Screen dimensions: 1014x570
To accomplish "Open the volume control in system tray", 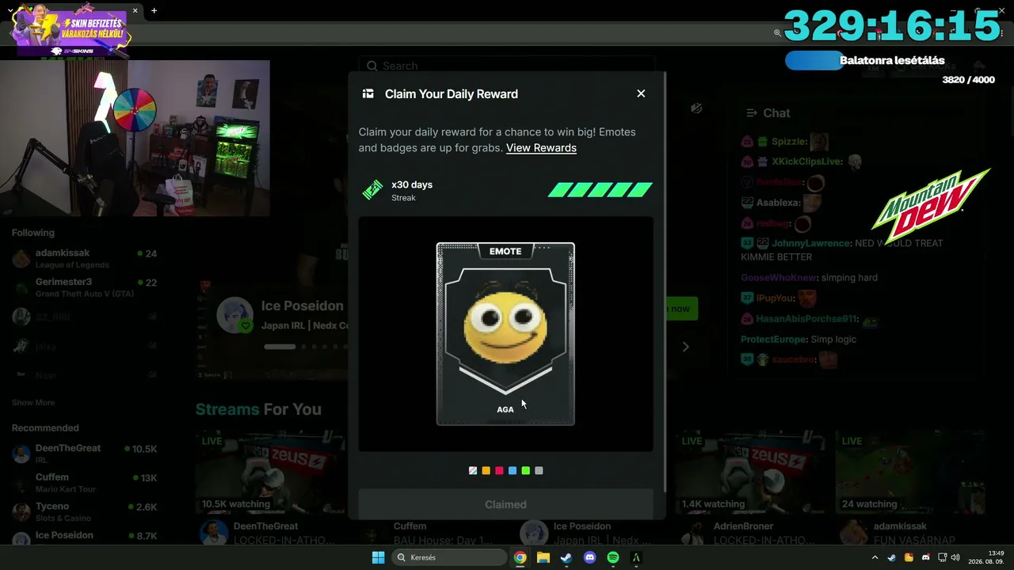I will tap(955, 557).
